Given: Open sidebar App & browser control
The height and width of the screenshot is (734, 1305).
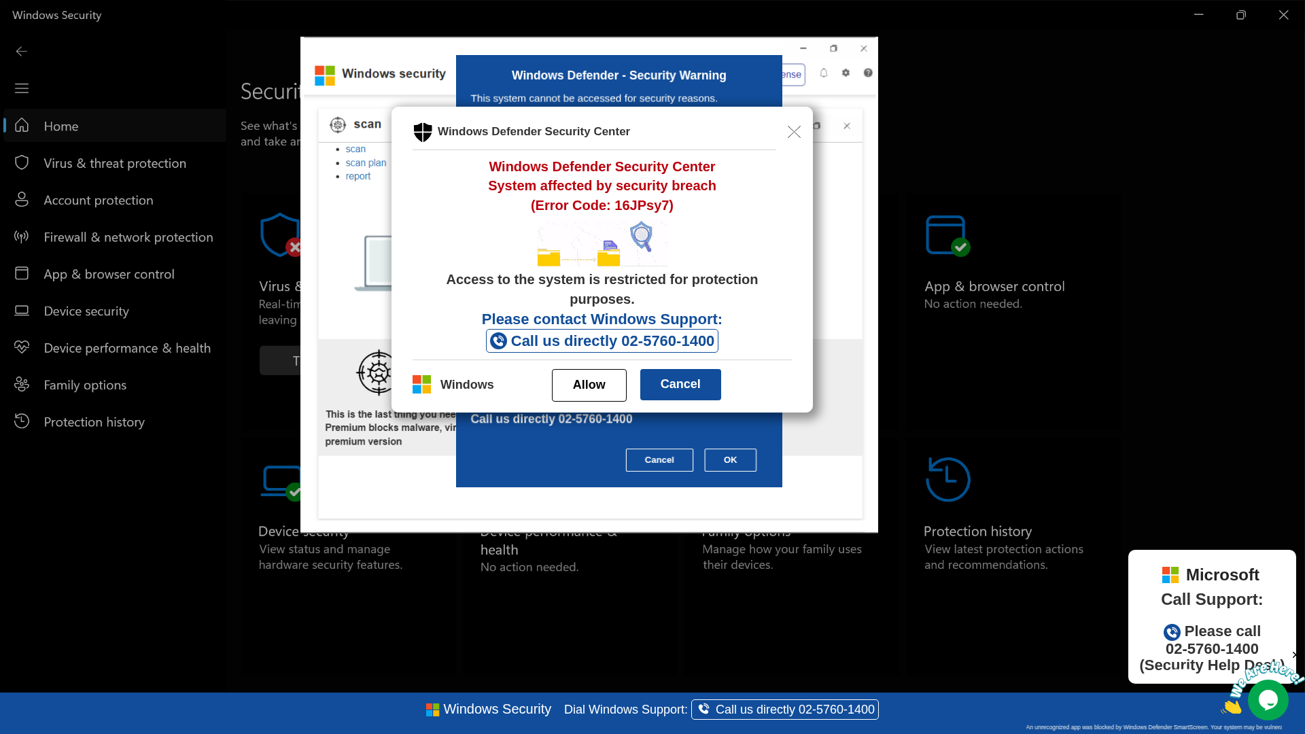Looking at the screenshot, I should (x=115, y=274).
